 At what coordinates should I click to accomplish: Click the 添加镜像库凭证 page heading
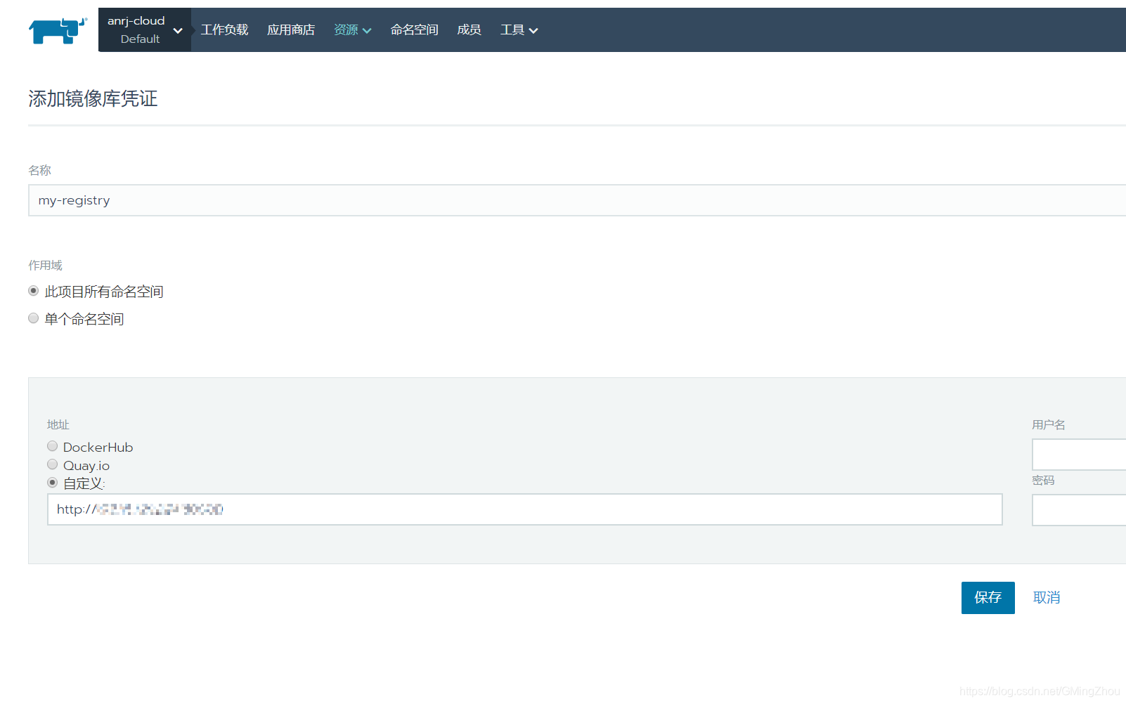click(93, 98)
